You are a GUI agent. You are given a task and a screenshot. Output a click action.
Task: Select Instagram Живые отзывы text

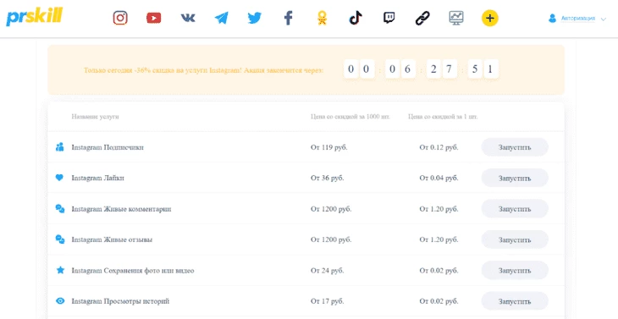tap(112, 239)
